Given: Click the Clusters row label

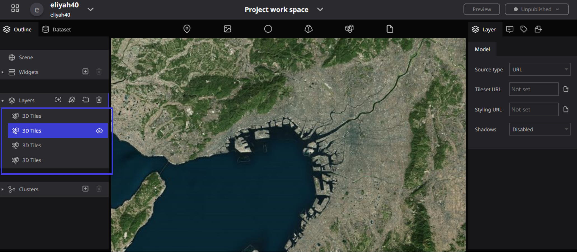Looking at the screenshot, I should [x=29, y=189].
